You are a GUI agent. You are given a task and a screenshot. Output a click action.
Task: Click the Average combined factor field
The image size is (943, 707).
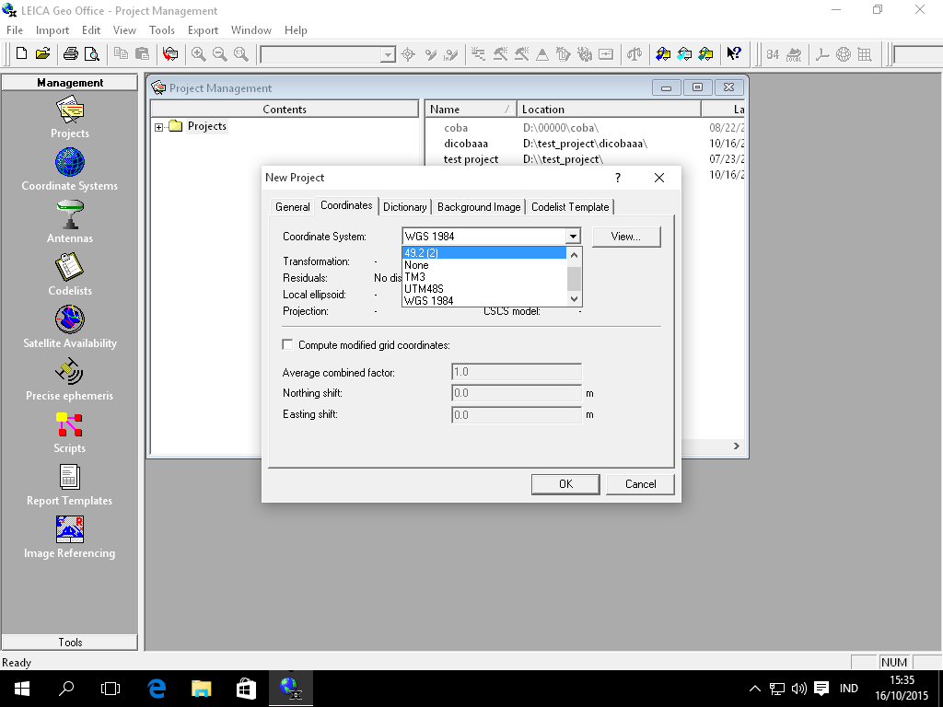point(517,372)
